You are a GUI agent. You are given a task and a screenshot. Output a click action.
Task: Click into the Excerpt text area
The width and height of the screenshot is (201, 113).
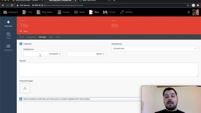click(109, 70)
